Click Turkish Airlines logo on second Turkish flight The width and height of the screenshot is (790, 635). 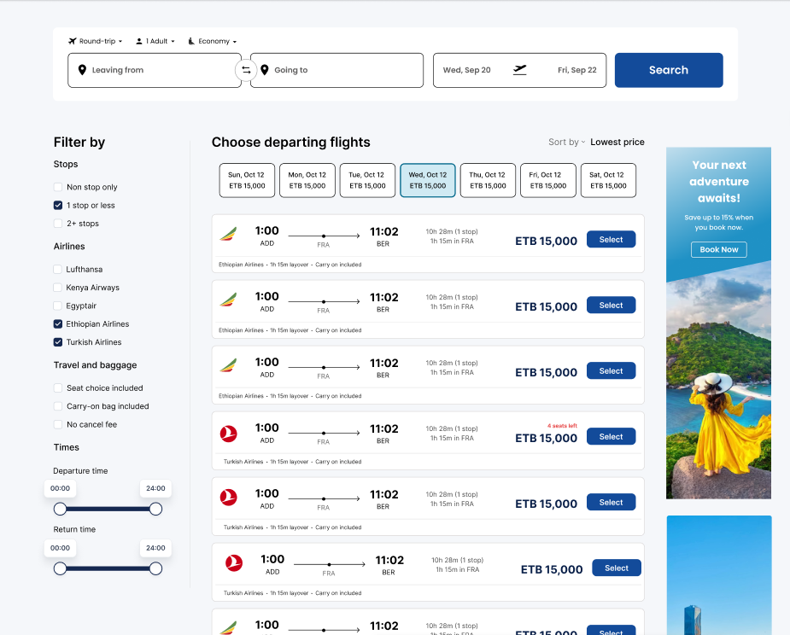point(229,497)
